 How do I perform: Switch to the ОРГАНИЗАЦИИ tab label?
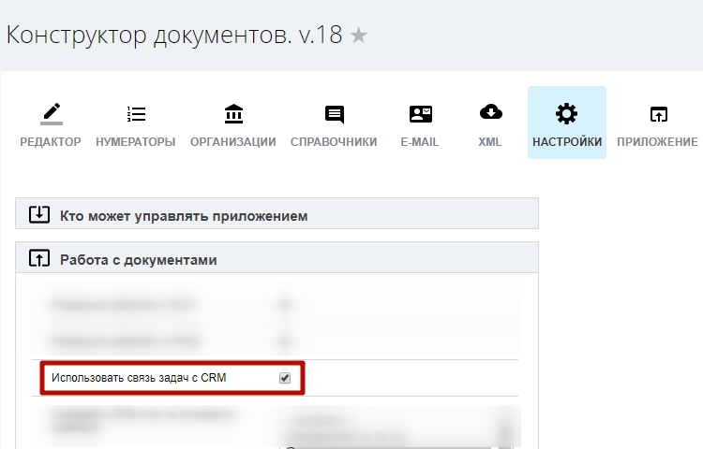(233, 142)
